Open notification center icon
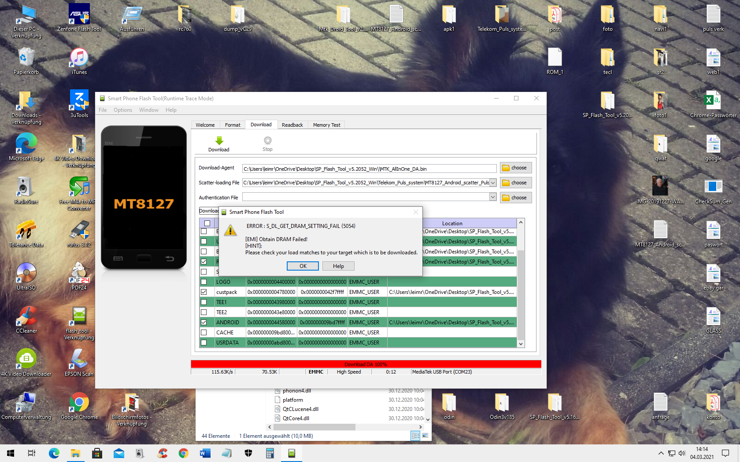Screen dimensions: 740x462 click(x=725, y=453)
